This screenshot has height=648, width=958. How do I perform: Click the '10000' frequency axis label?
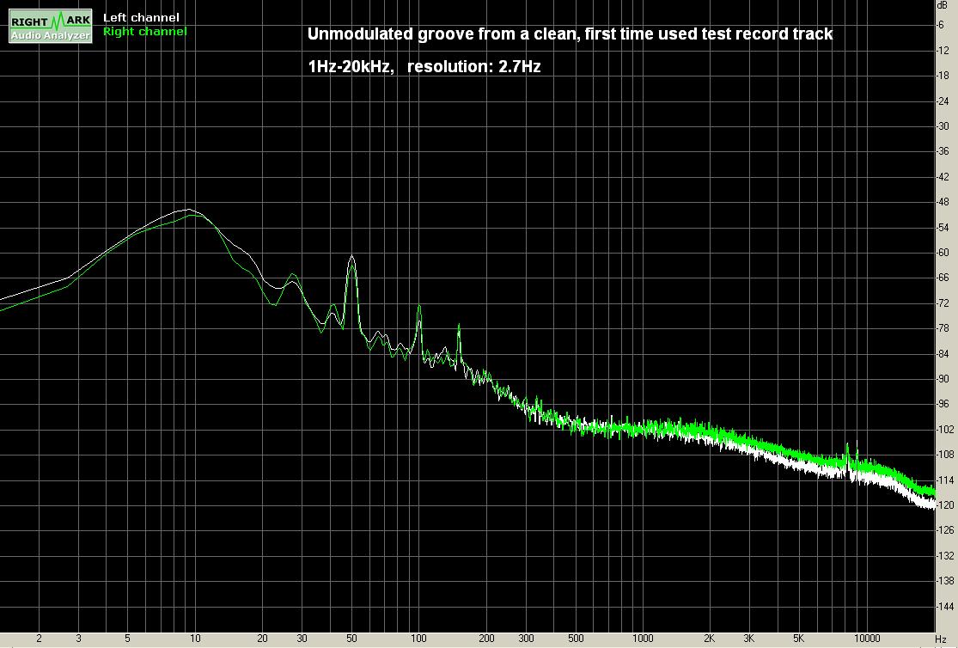click(867, 639)
